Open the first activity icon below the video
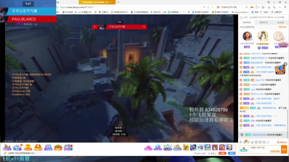289x162 pixels. (7, 147)
